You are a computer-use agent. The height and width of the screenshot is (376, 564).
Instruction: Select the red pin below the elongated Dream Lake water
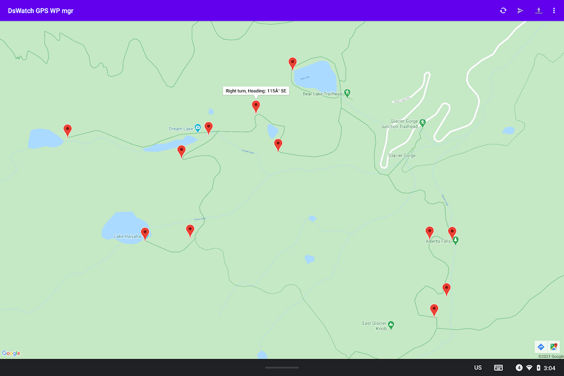click(181, 152)
